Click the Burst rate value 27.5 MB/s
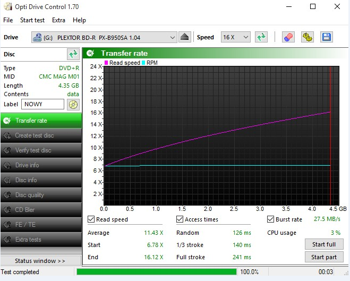The width and height of the screenshot is (350, 281). click(327, 219)
